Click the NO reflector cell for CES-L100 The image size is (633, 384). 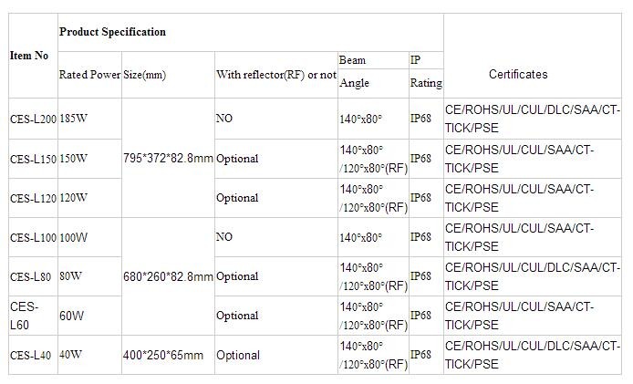click(x=276, y=237)
